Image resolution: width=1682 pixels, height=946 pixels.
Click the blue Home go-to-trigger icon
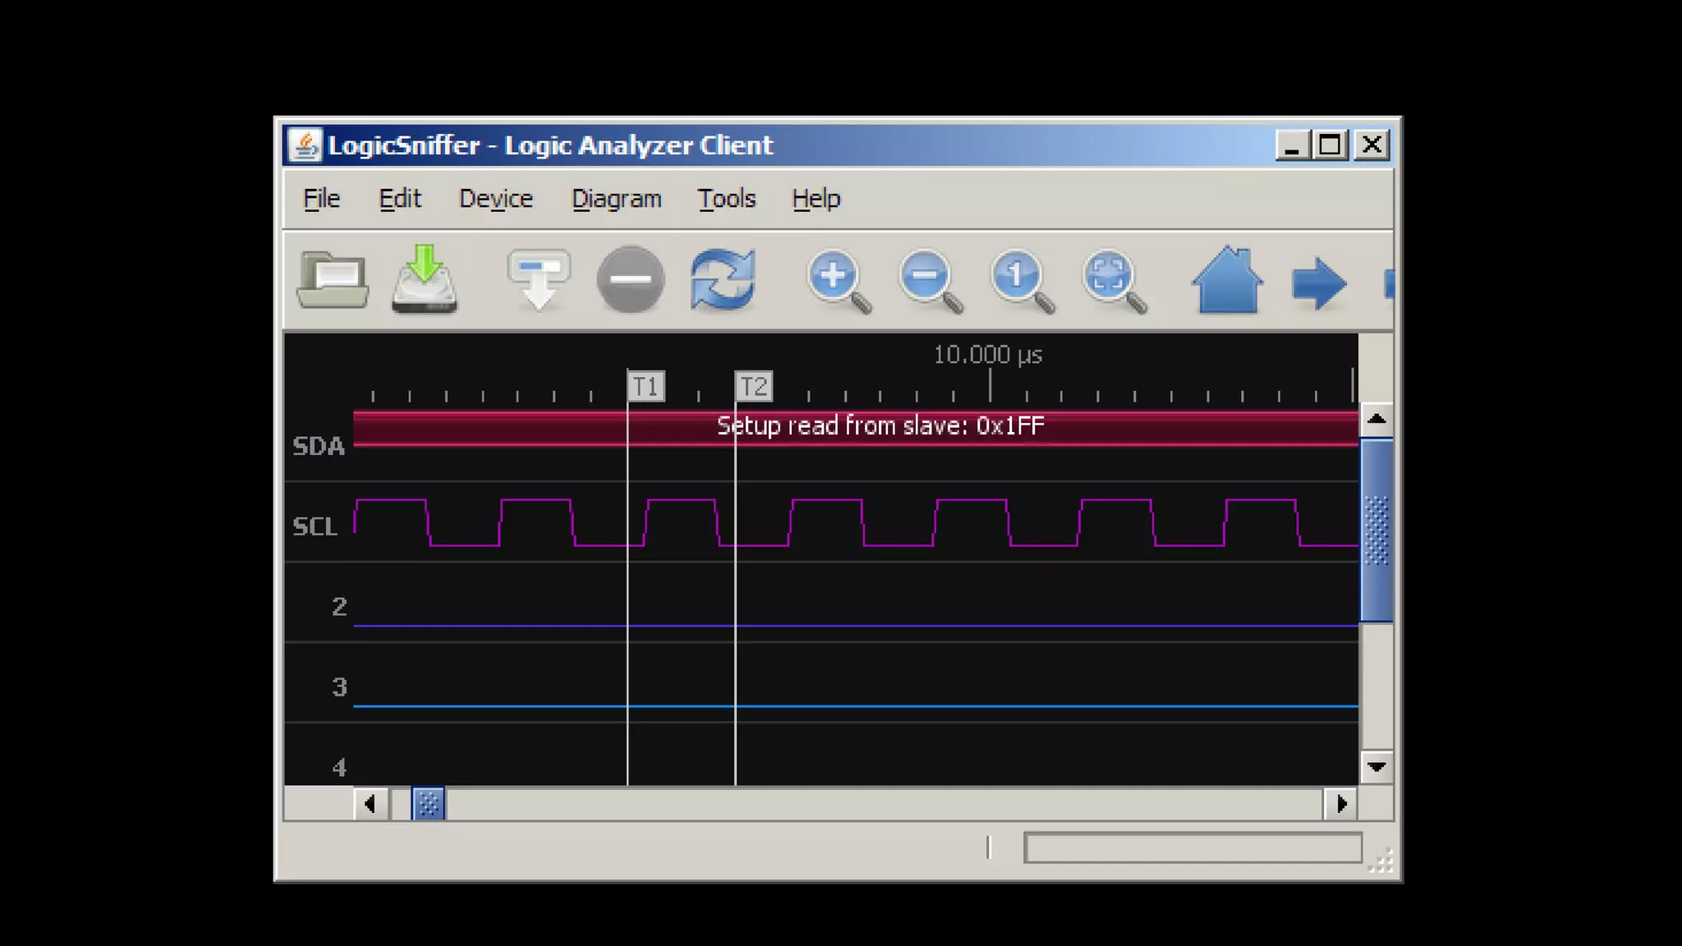click(1227, 282)
